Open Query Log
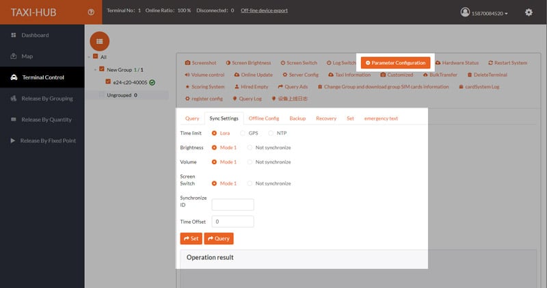Image resolution: width=547 pixels, height=288 pixels. coord(247,99)
